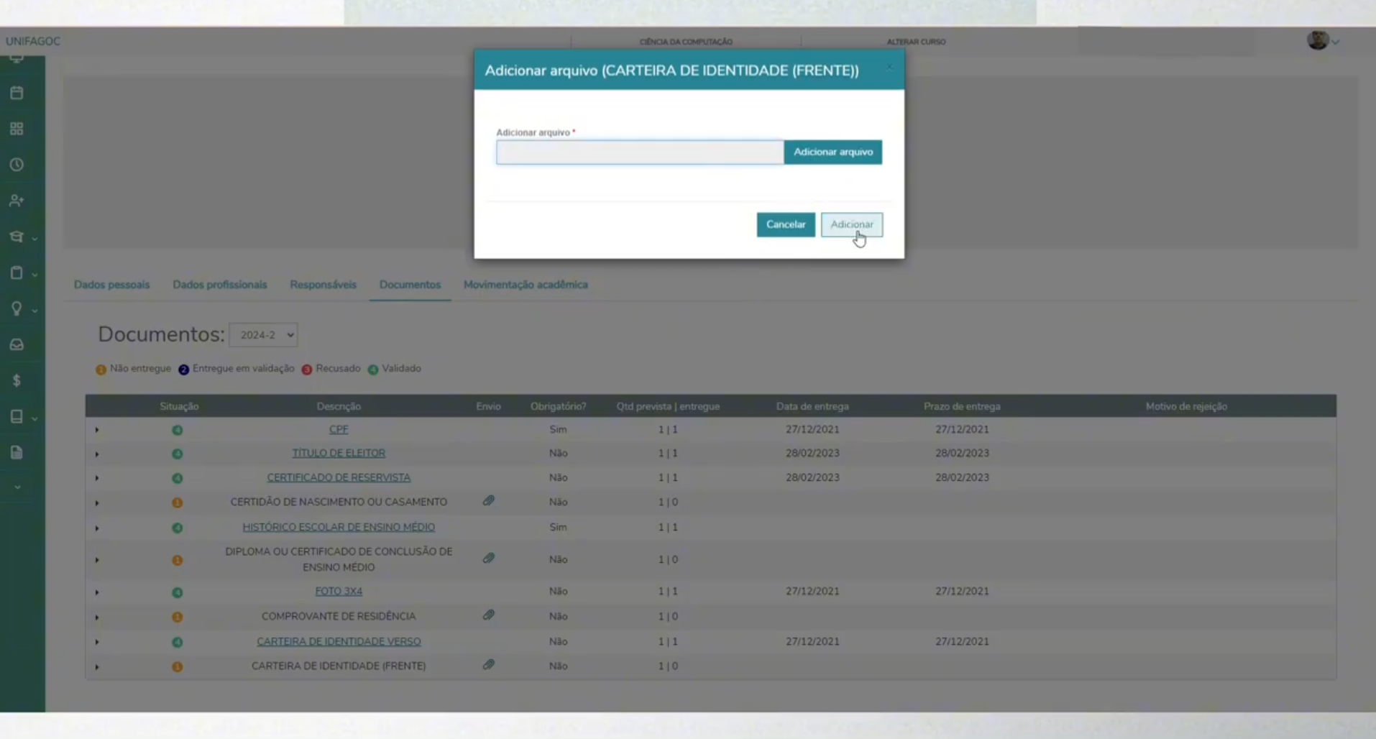
Task: Expand the CPF document row
Action: [97, 430]
